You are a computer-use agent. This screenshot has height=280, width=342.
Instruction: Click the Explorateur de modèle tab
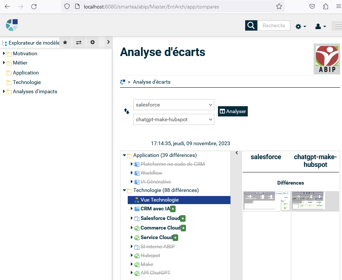31,43
